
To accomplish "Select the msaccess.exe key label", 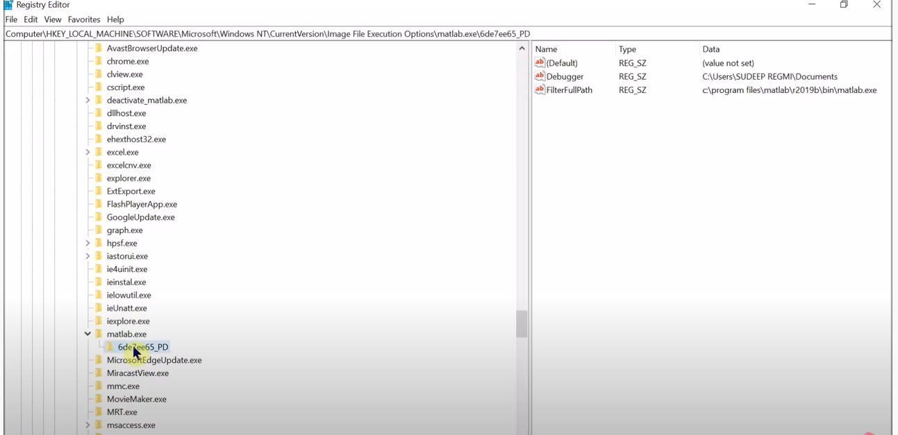I will [x=131, y=425].
